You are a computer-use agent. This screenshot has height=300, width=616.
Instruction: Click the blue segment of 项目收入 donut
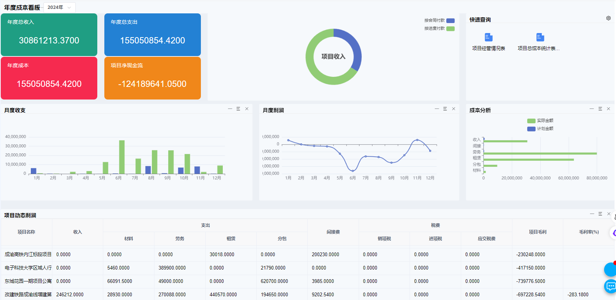(353, 46)
